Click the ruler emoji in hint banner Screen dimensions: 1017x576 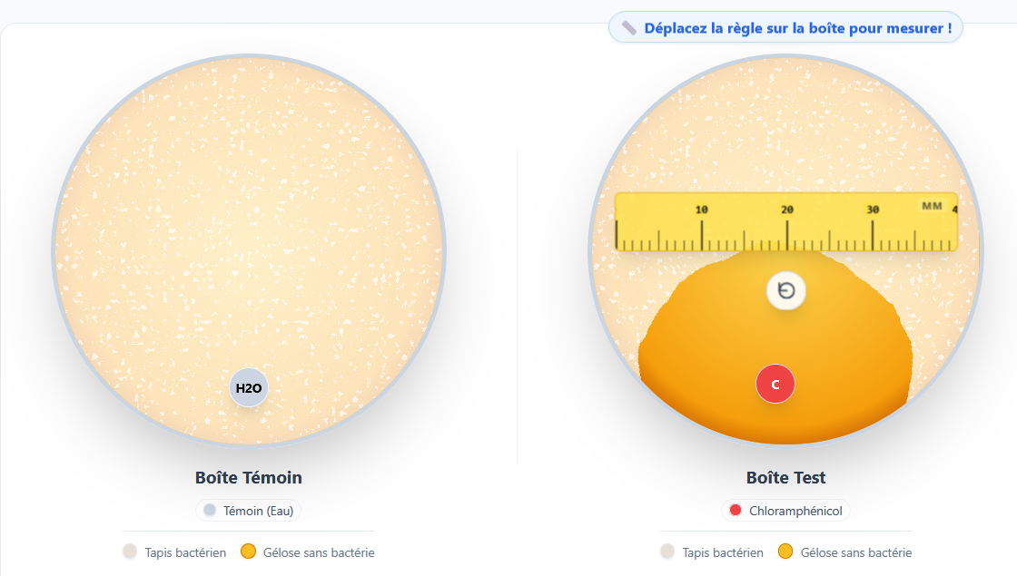629,28
